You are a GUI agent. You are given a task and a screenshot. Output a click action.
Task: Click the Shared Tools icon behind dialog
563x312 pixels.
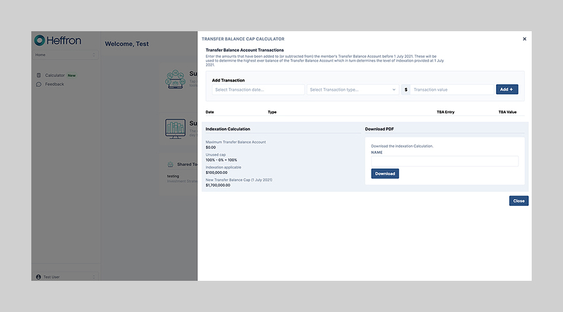171,164
